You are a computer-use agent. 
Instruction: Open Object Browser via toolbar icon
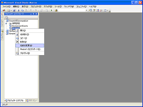pos(98,10)
